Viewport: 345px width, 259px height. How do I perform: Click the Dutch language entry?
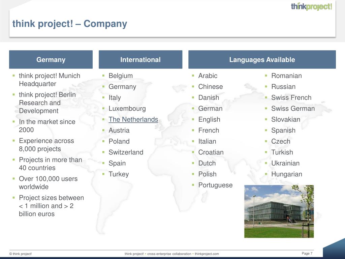(207, 163)
